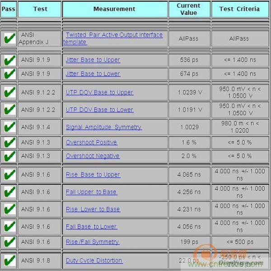Select the ANSI Appendix J test cell
Viewport: 271px width, 271px height.
click(39, 38)
